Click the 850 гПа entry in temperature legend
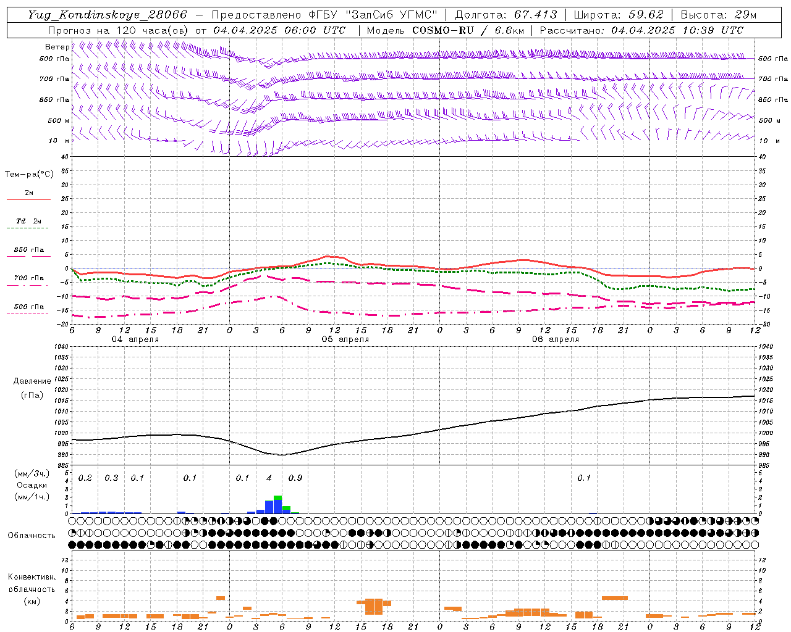 point(29,250)
